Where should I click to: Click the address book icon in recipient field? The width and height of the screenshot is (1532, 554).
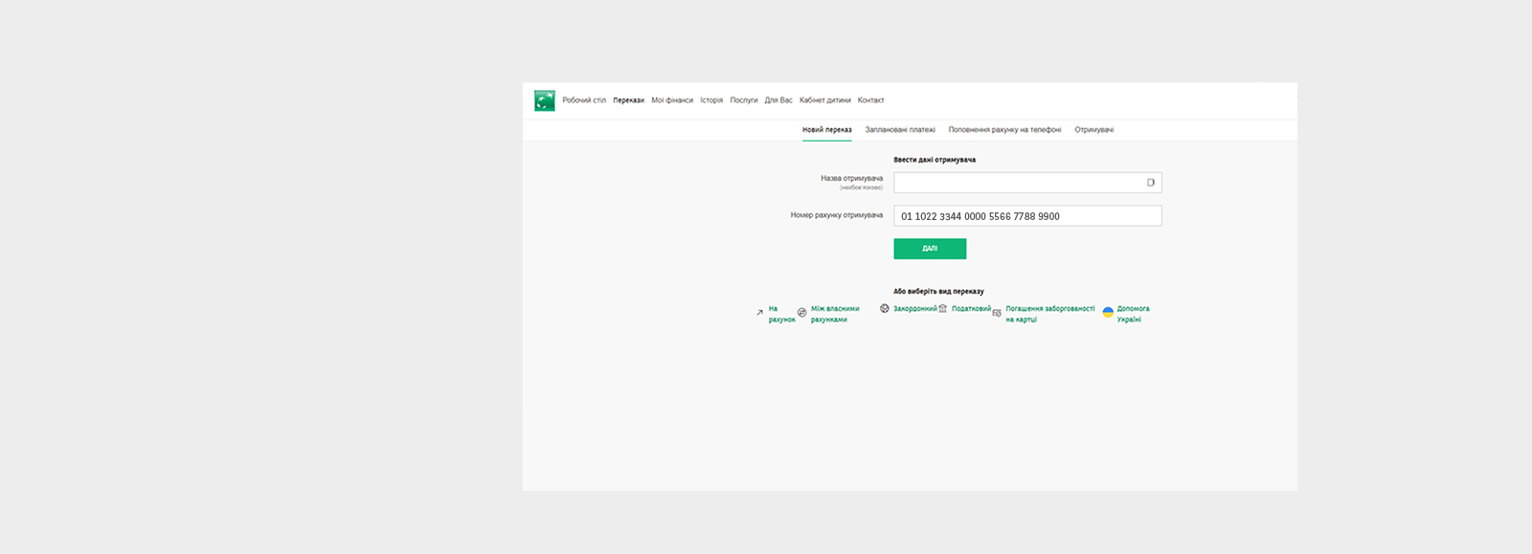(x=1150, y=183)
